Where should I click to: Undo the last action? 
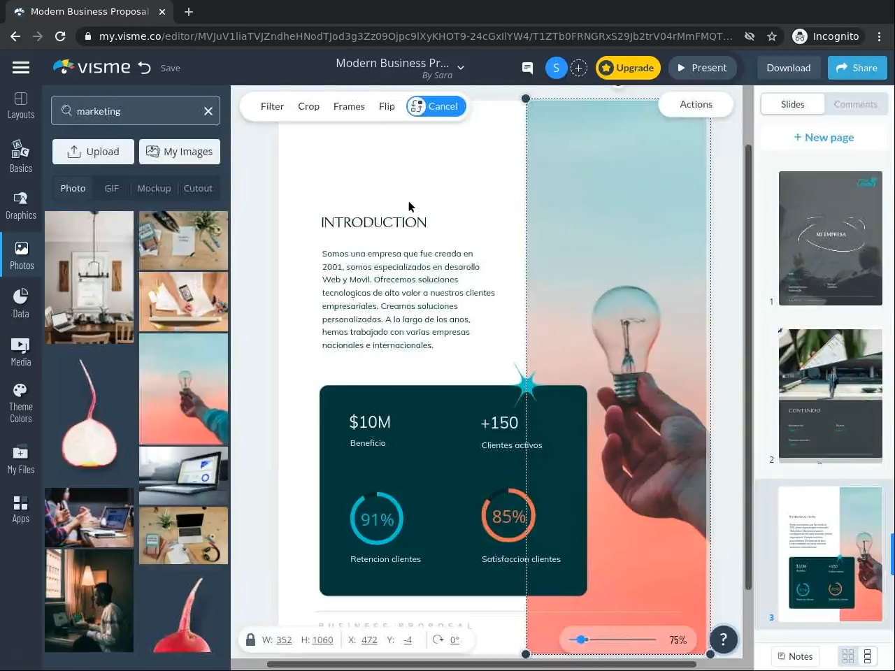coord(145,68)
